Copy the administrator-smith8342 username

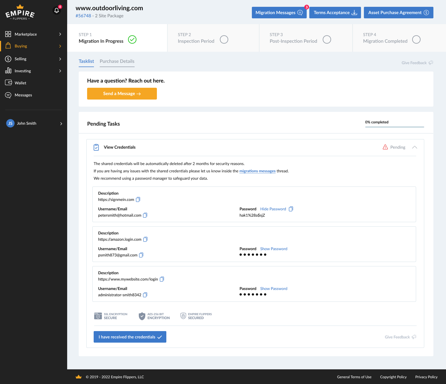(x=145, y=295)
